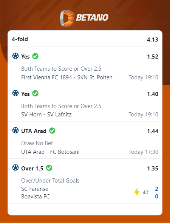
Task: Click the Boavista FC team name
Action: point(36,197)
